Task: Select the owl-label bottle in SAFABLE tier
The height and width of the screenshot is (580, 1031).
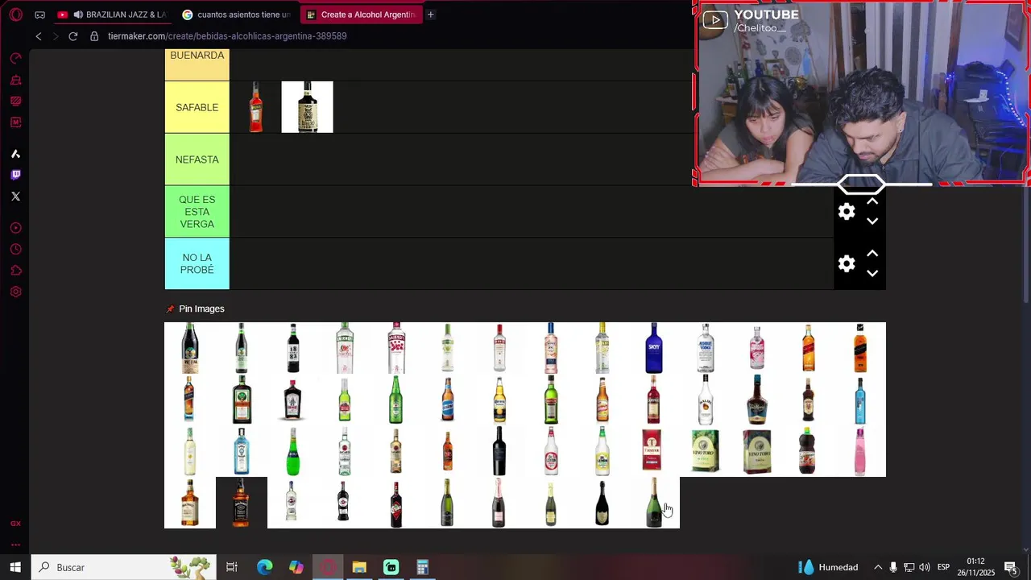Action: pos(307,107)
